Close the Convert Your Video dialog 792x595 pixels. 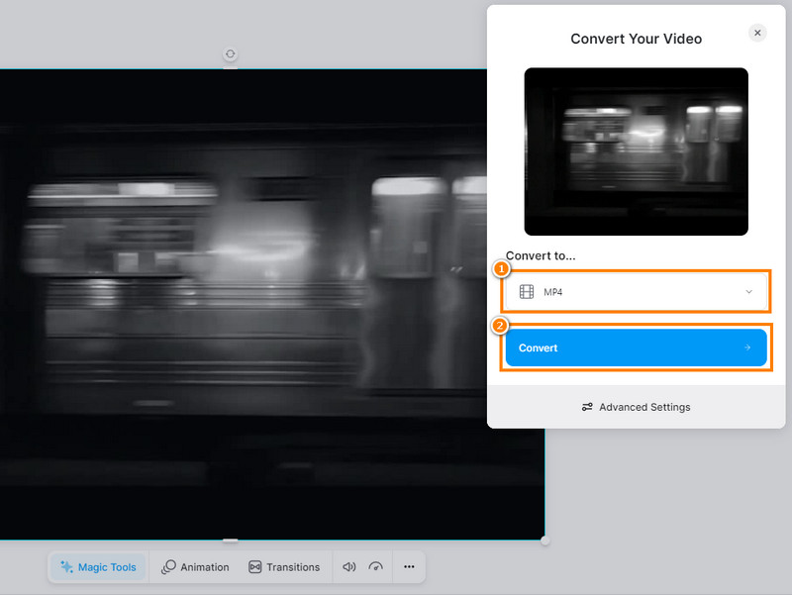(x=757, y=33)
